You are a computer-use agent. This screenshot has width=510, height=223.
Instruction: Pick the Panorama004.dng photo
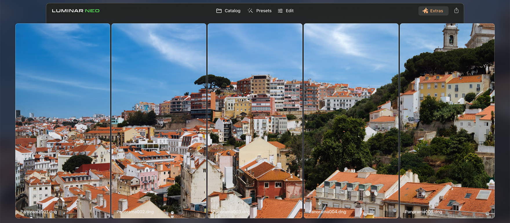point(351,116)
